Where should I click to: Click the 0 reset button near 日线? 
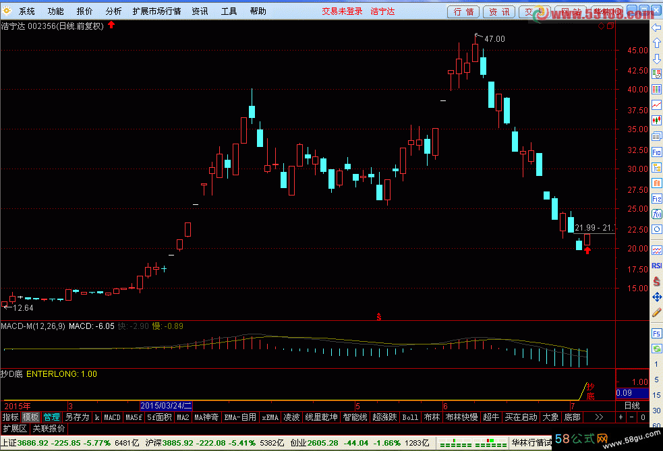coord(643,417)
